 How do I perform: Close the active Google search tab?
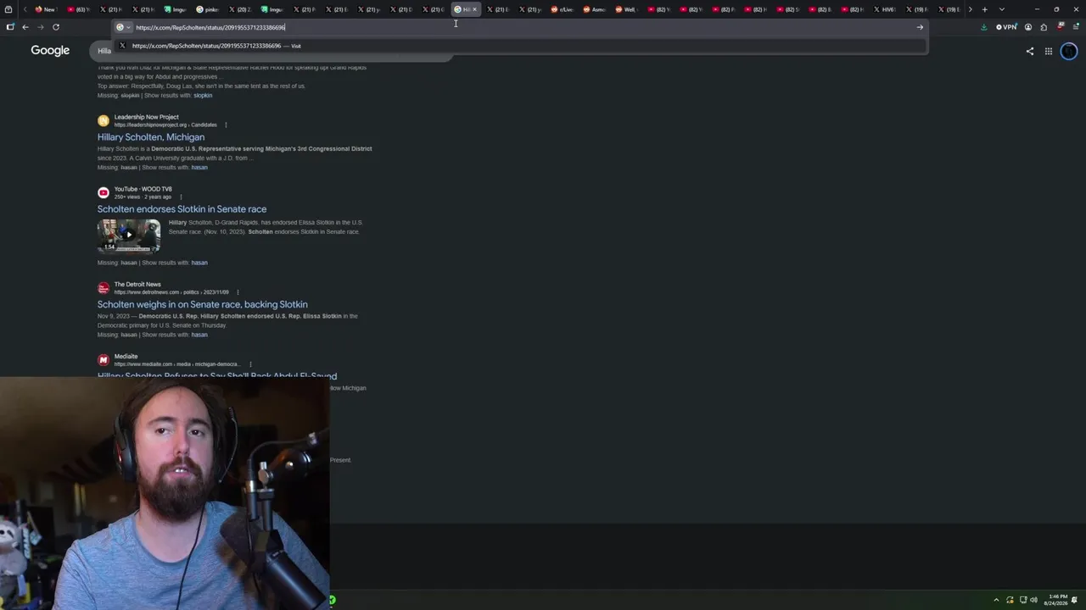[x=474, y=9]
